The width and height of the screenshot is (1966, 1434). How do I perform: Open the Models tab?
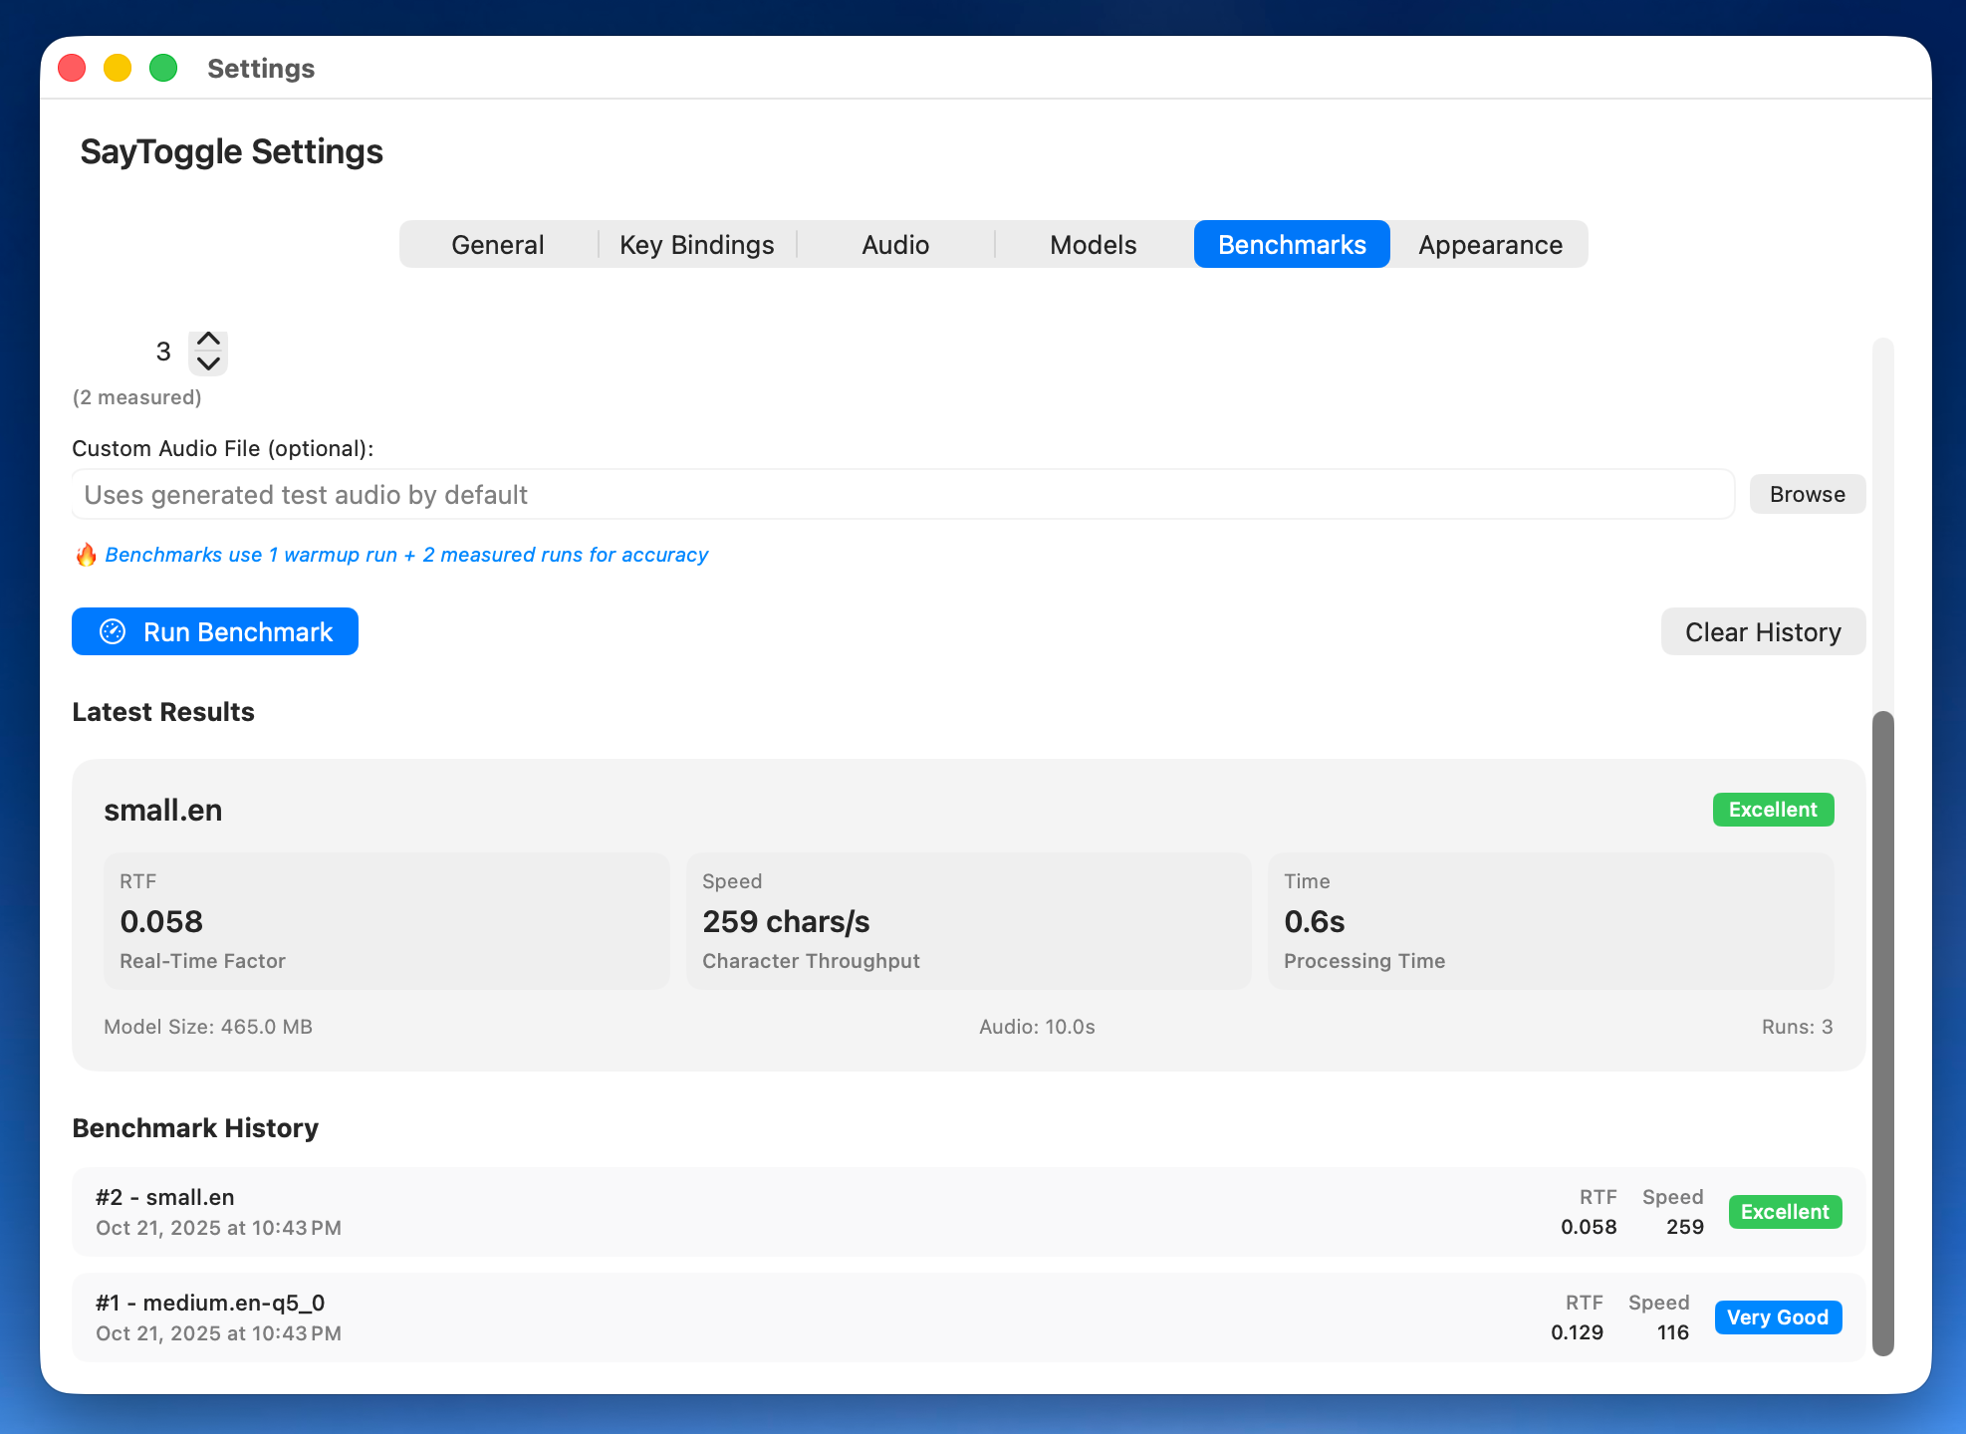click(1094, 244)
